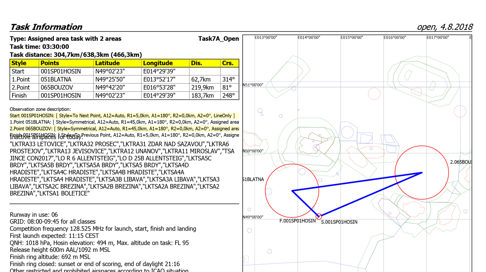Click the N51°00'00" latitude grid label

coord(253,85)
